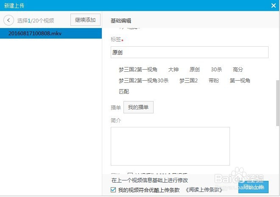
Task: Close the 新建上传 dialog
Action: [x=273, y=6]
